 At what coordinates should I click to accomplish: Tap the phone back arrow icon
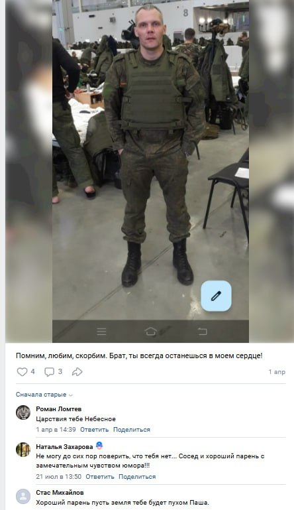[202, 332]
